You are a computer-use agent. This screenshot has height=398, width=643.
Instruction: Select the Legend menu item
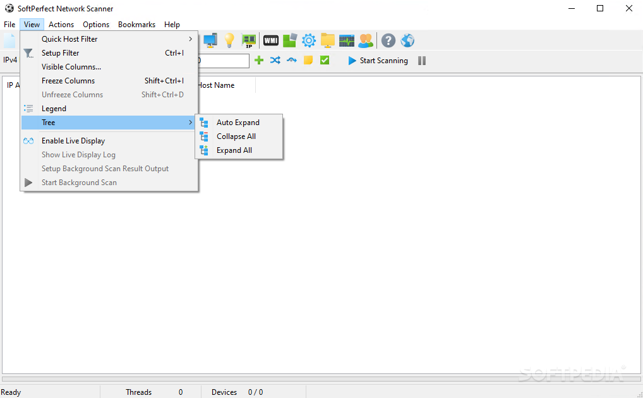pyautogui.click(x=109, y=108)
